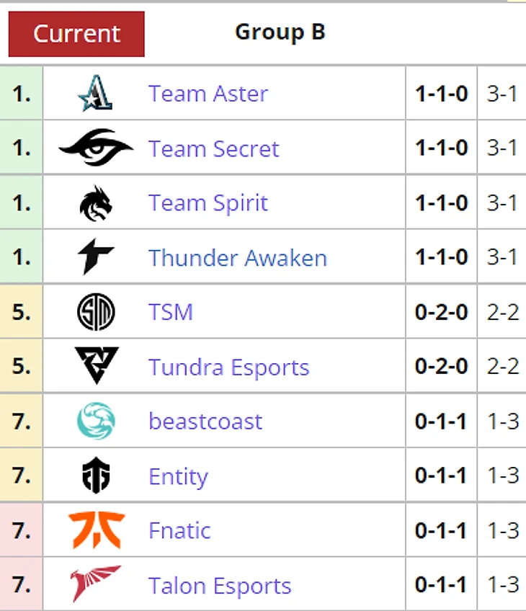Click the orange Fnatic logo
Screen dimensions: 526x611
tap(96, 530)
